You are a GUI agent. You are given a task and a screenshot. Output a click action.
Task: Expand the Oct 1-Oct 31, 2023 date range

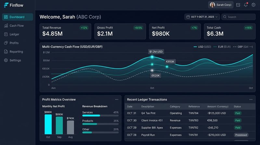click(x=202, y=17)
